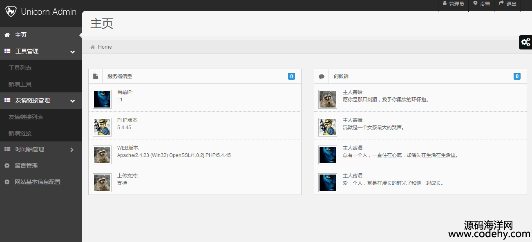This screenshot has height=242, width=532.
Task: Click avatar beside 爱一个人 message
Action: click(x=328, y=183)
